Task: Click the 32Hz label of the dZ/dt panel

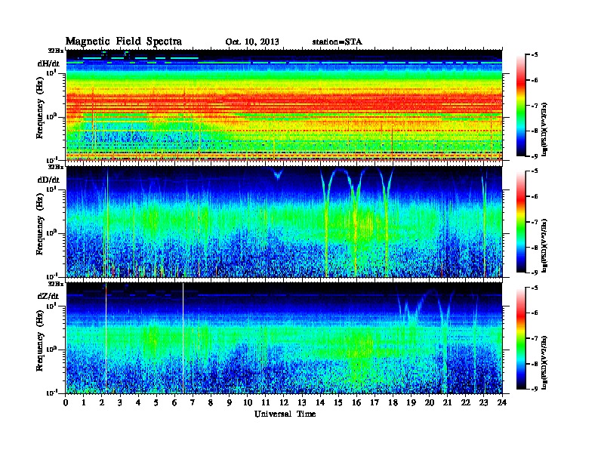Action: pyautogui.click(x=56, y=284)
